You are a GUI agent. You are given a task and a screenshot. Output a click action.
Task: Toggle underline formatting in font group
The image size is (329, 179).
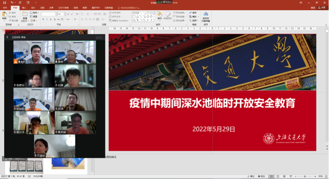point(51,19)
